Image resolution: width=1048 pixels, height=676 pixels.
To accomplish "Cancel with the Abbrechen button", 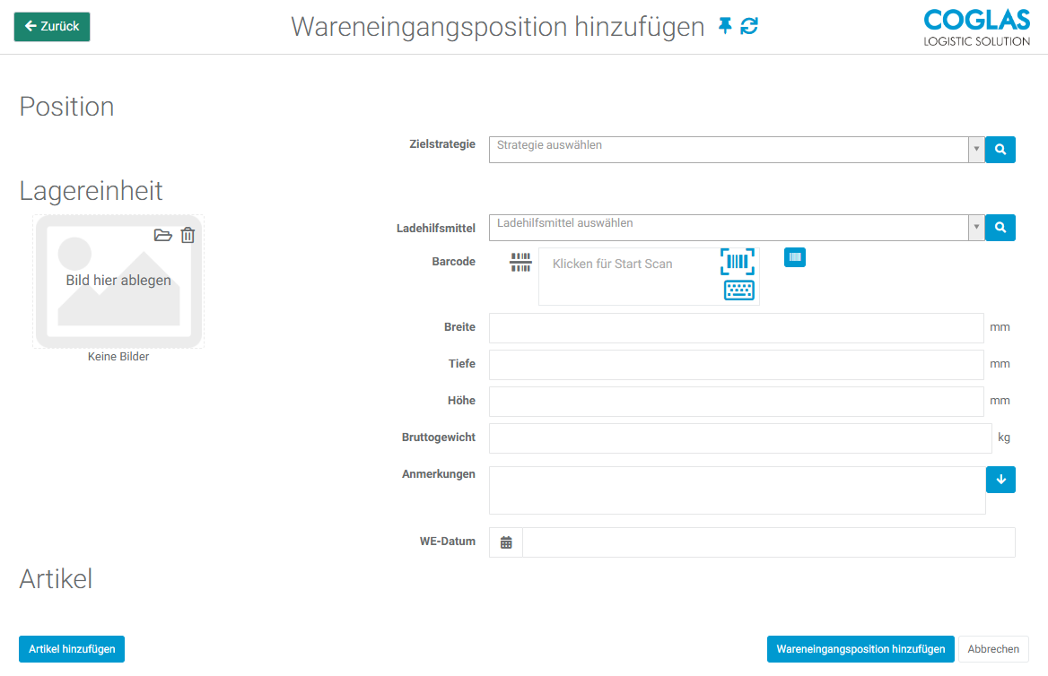I will click(x=993, y=649).
